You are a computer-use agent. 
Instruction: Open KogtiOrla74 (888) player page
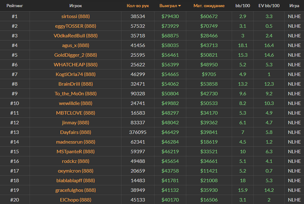pyautogui.click(x=76, y=74)
